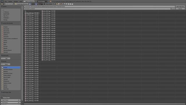The width and height of the screenshot is (186, 105).
Task: Refresh the file list icon
Action: (x=12, y=4)
